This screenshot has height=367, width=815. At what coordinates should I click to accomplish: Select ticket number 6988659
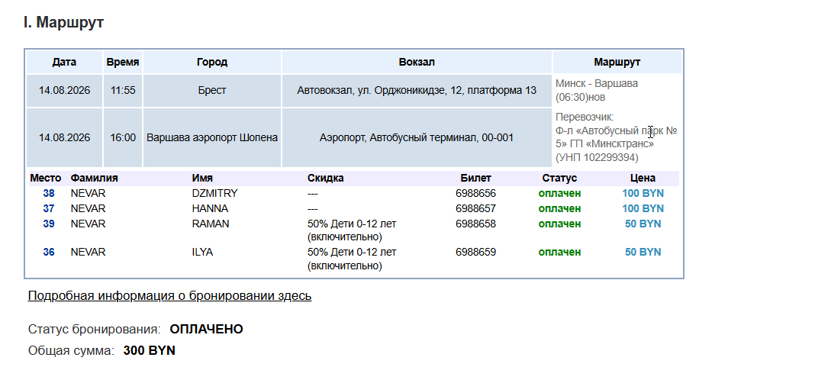(x=475, y=252)
